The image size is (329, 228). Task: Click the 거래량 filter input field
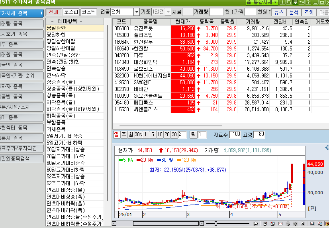(x=216, y=12)
